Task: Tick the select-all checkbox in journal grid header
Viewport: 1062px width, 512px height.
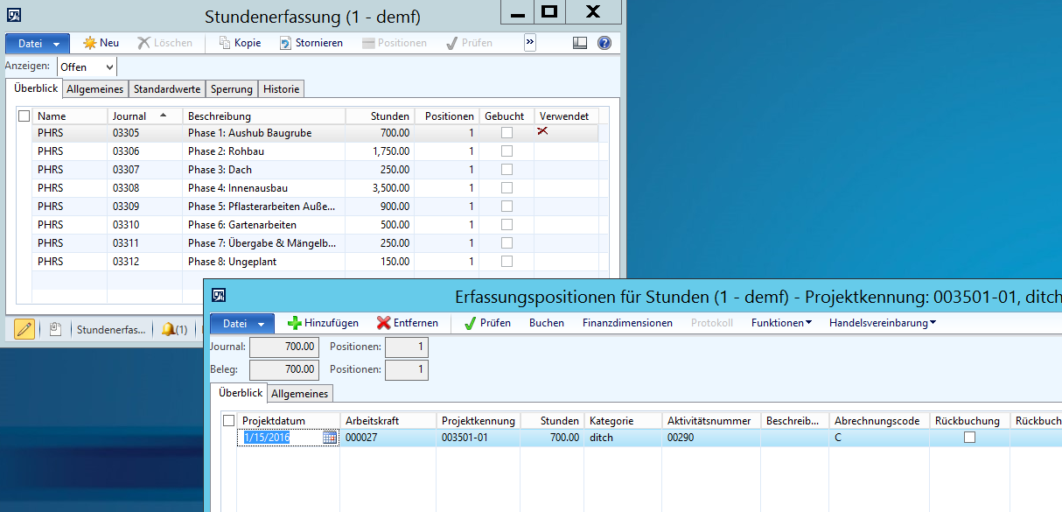Action: click(24, 116)
